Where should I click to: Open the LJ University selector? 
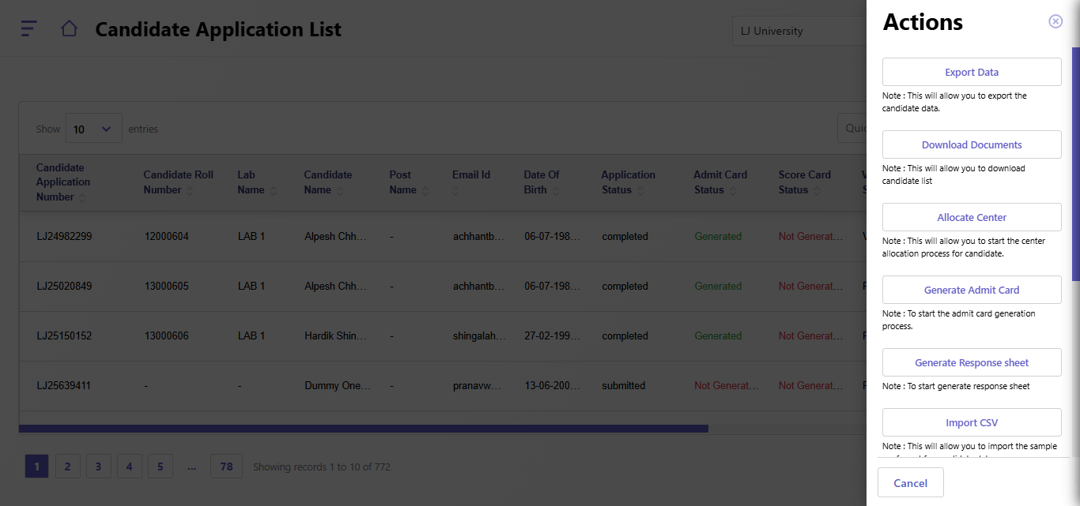pyautogui.click(x=799, y=32)
